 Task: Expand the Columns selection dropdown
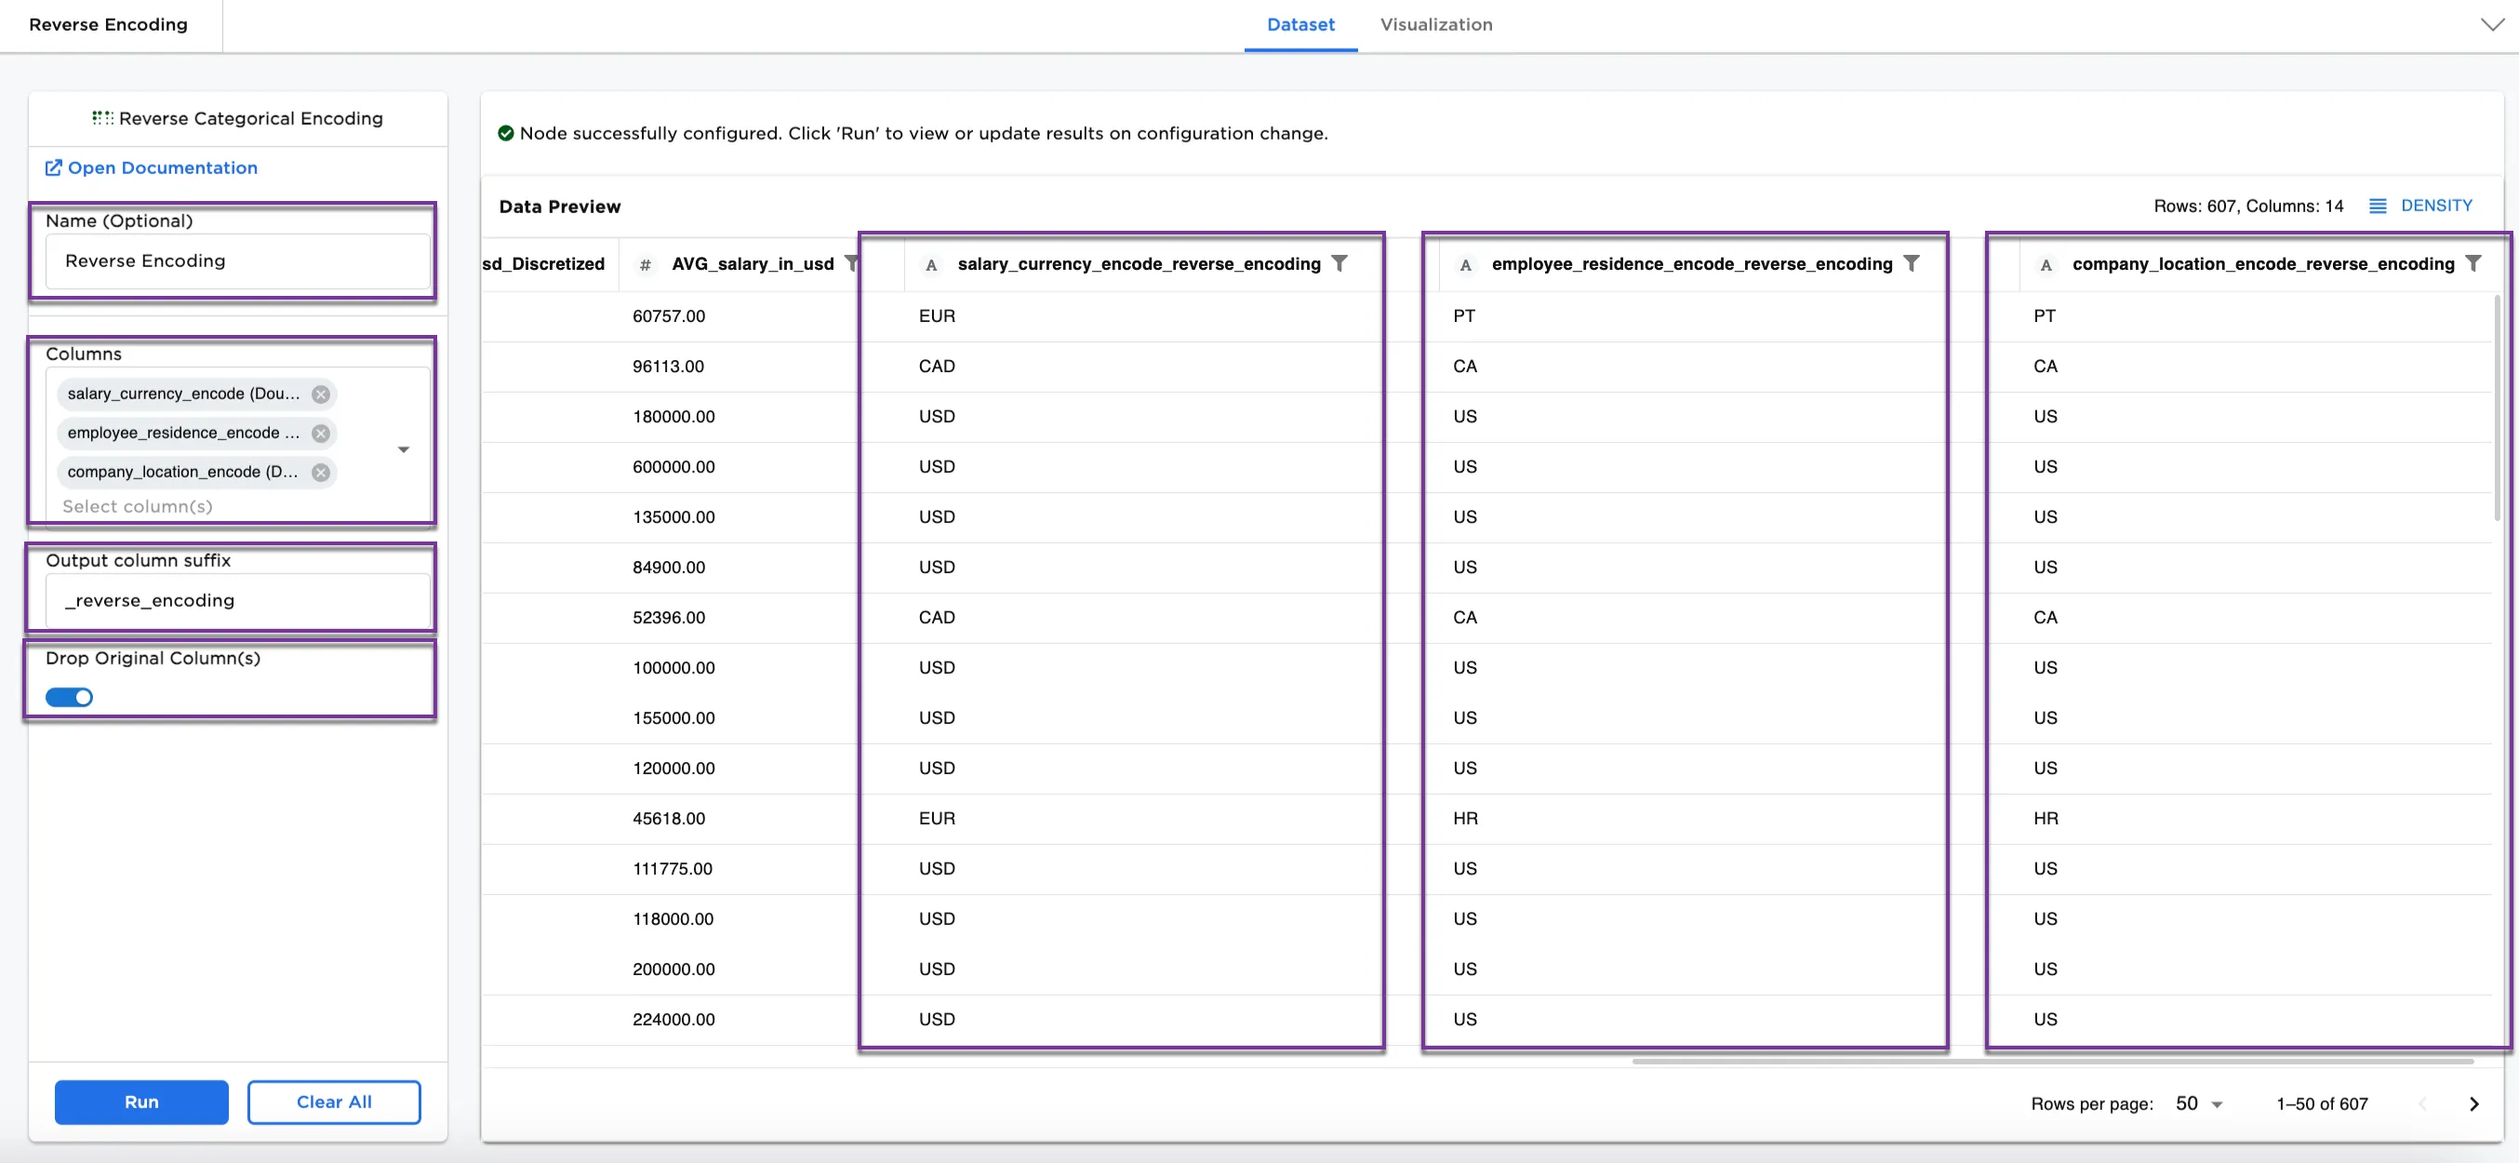[403, 450]
